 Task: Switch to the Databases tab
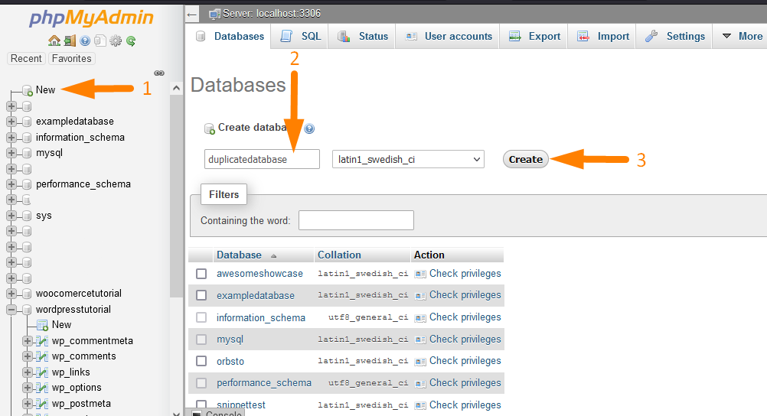tap(229, 36)
